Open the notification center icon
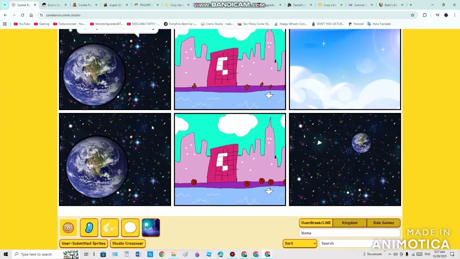Image resolution: width=460 pixels, height=259 pixels. (x=452, y=254)
